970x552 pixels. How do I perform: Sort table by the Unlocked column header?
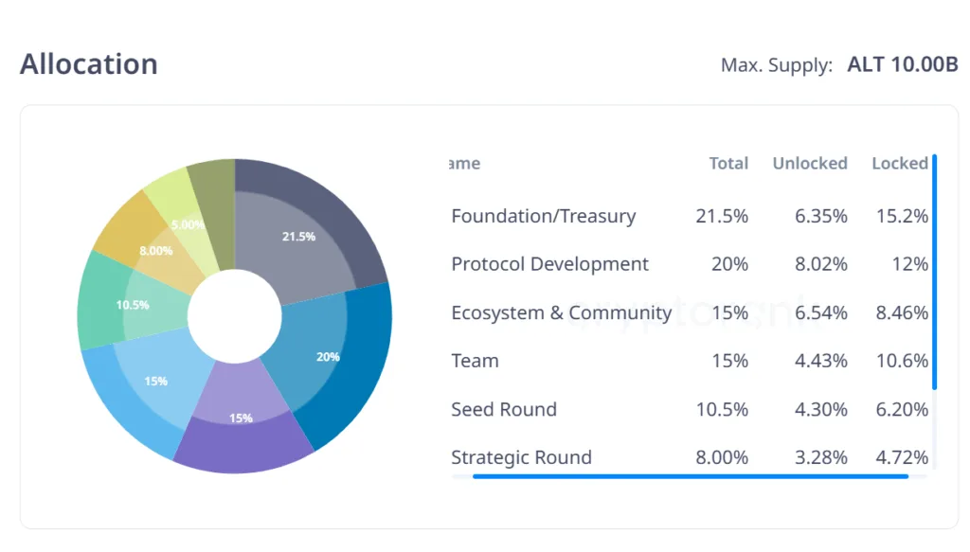click(809, 163)
